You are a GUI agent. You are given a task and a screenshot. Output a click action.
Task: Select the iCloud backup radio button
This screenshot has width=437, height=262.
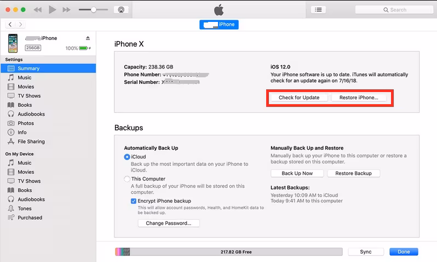tap(127, 157)
